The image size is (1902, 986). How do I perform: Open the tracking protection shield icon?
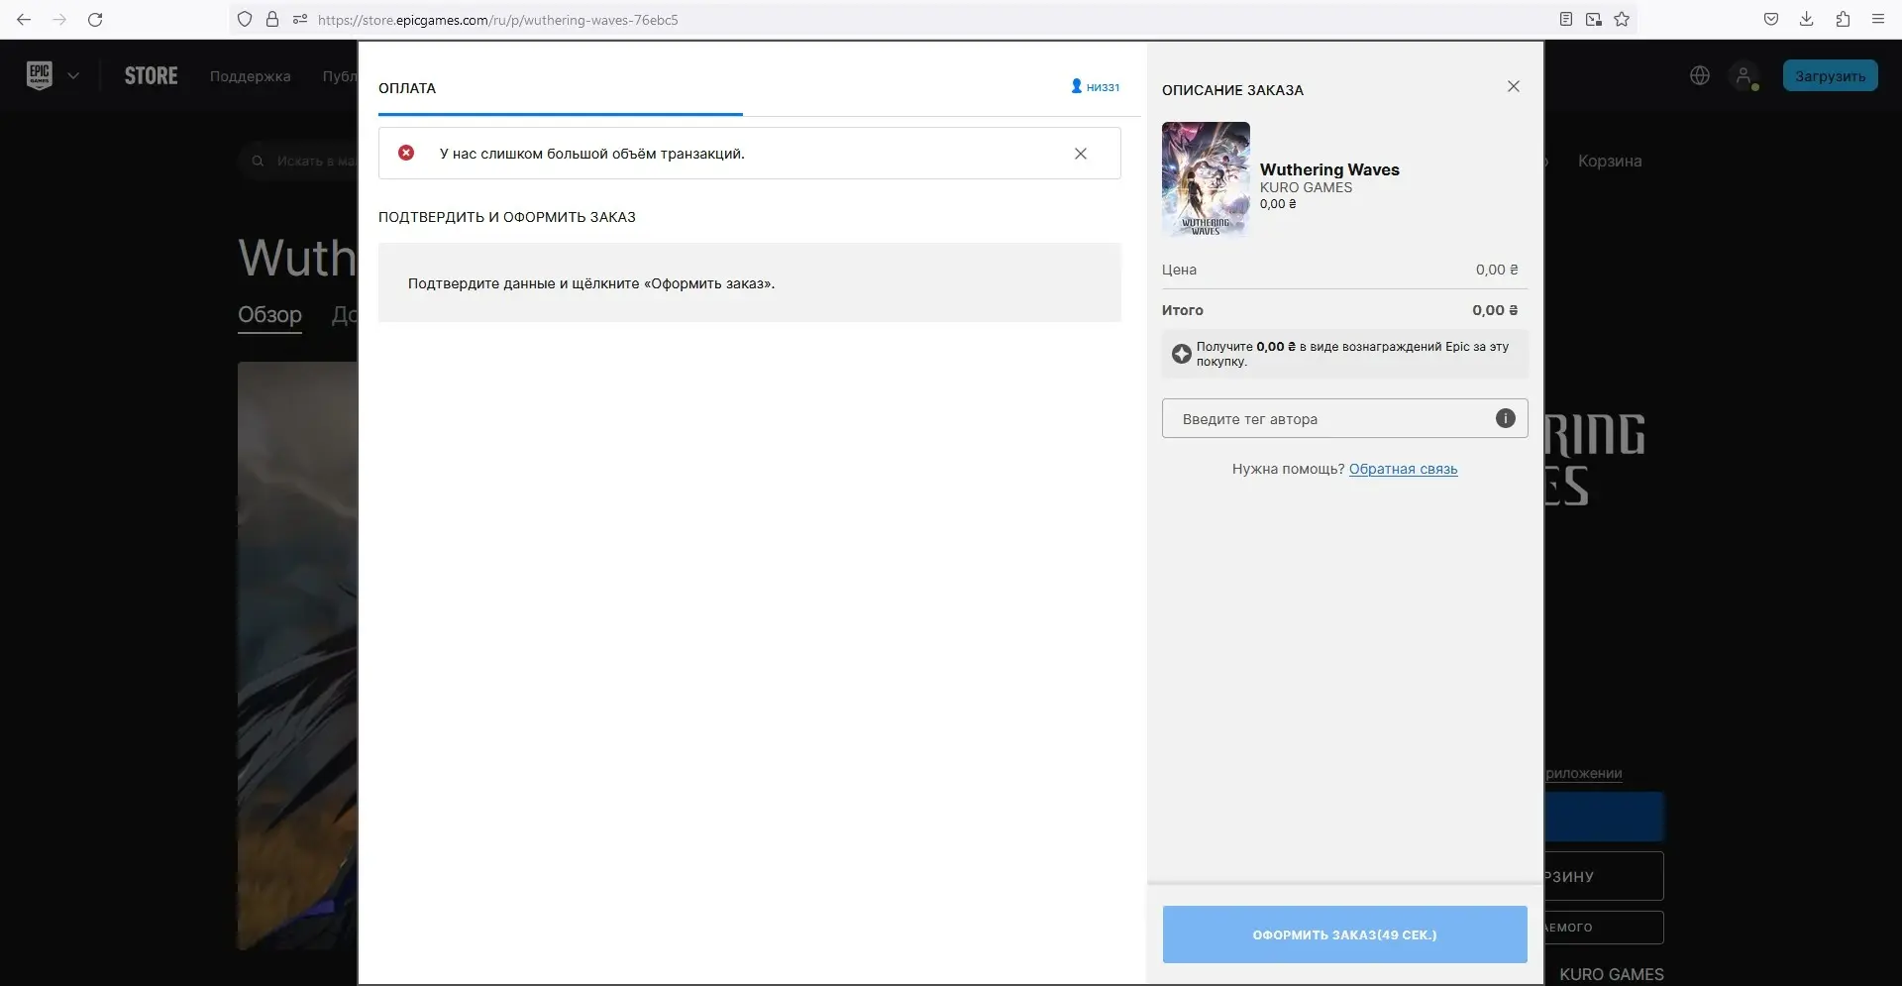coord(245,19)
